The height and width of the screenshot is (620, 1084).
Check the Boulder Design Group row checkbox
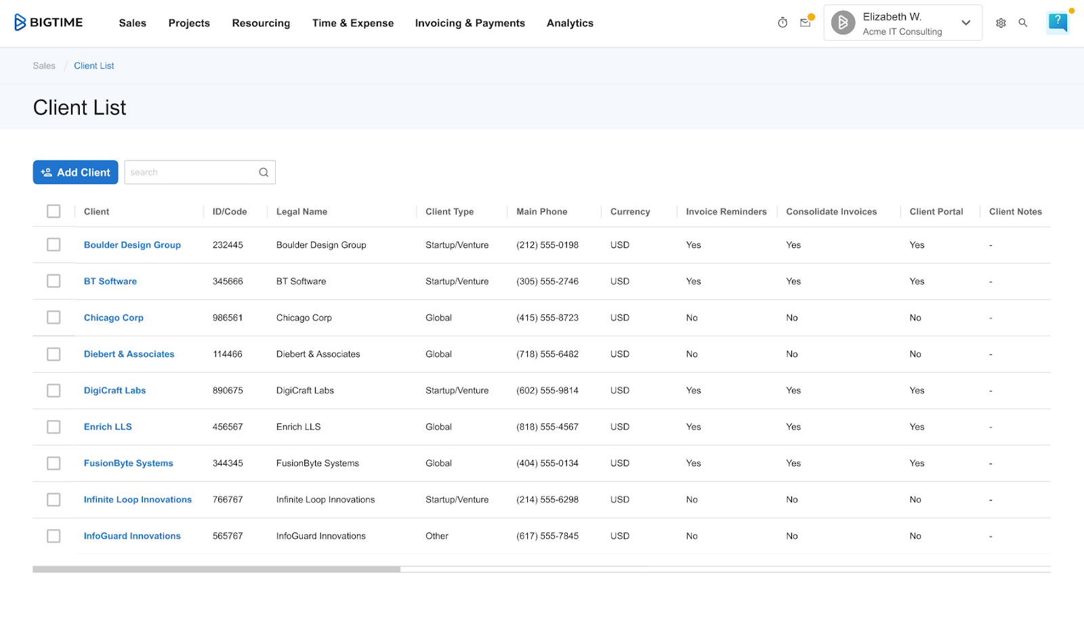pyautogui.click(x=54, y=245)
